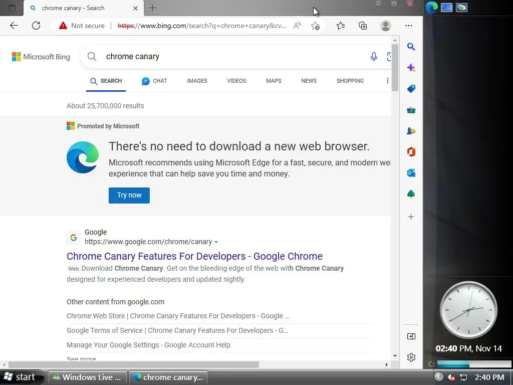This screenshot has width=513, height=385.
Task: Select the SEARCH tab
Action: point(106,81)
